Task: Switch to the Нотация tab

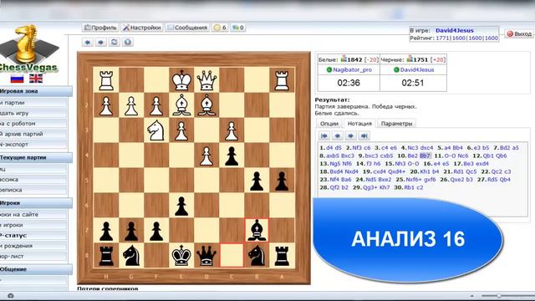Action: (x=359, y=124)
